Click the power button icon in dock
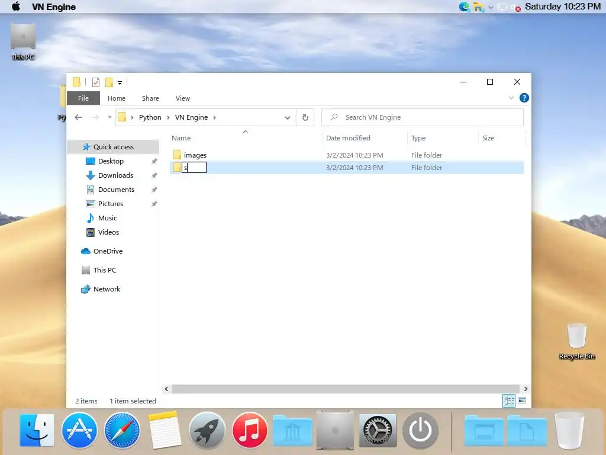 click(421, 430)
